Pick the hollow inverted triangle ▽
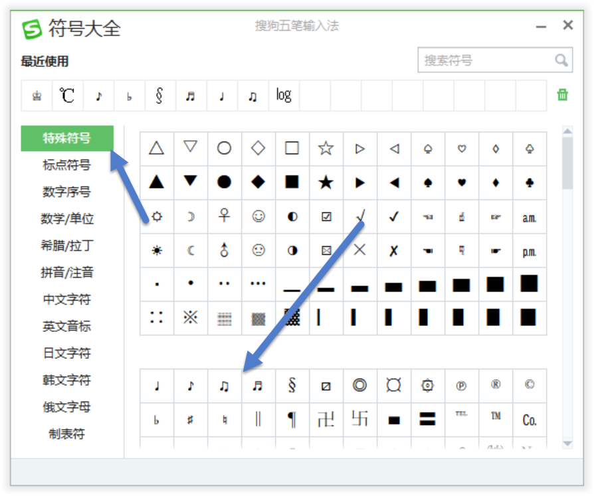This screenshot has height=496, width=594. pyautogui.click(x=191, y=149)
